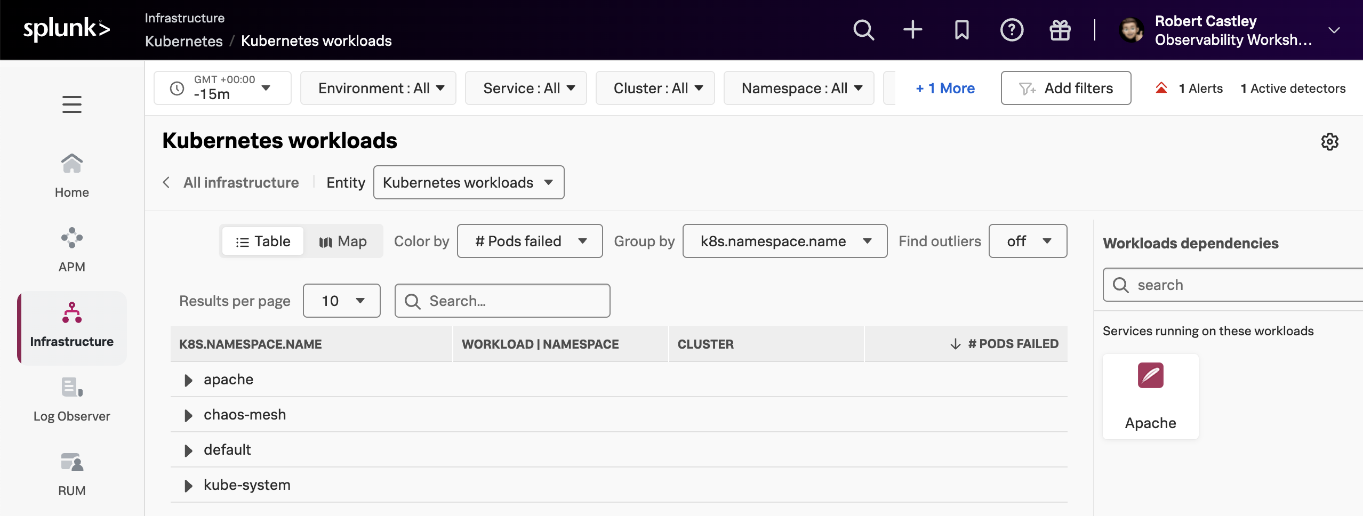Click Kubernetes breadcrumb in header
Image resolution: width=1363 pixels, height=516 pixels.
click(183, 41)
